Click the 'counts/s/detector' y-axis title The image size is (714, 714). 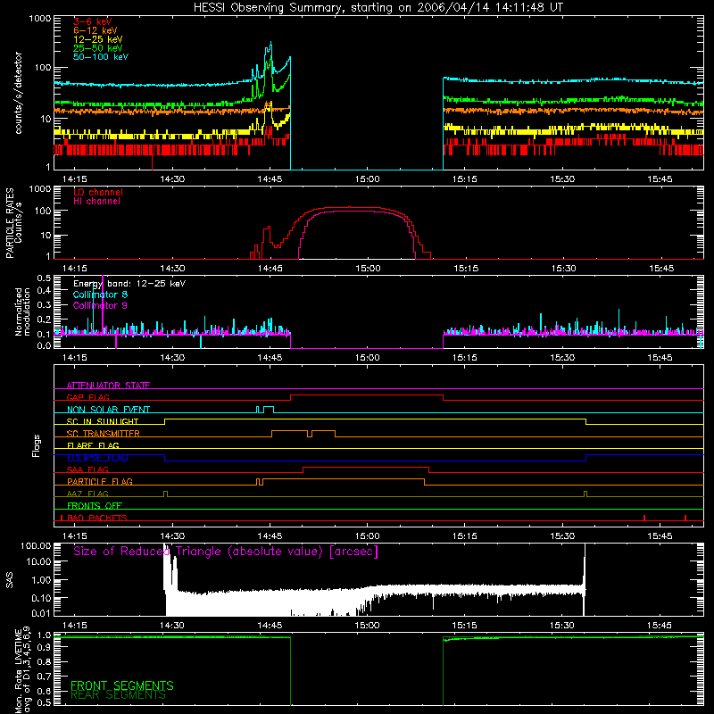point(18,93)
